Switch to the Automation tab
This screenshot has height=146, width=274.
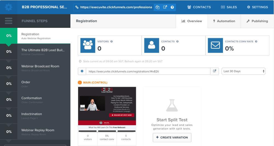[x=224, y=21]
